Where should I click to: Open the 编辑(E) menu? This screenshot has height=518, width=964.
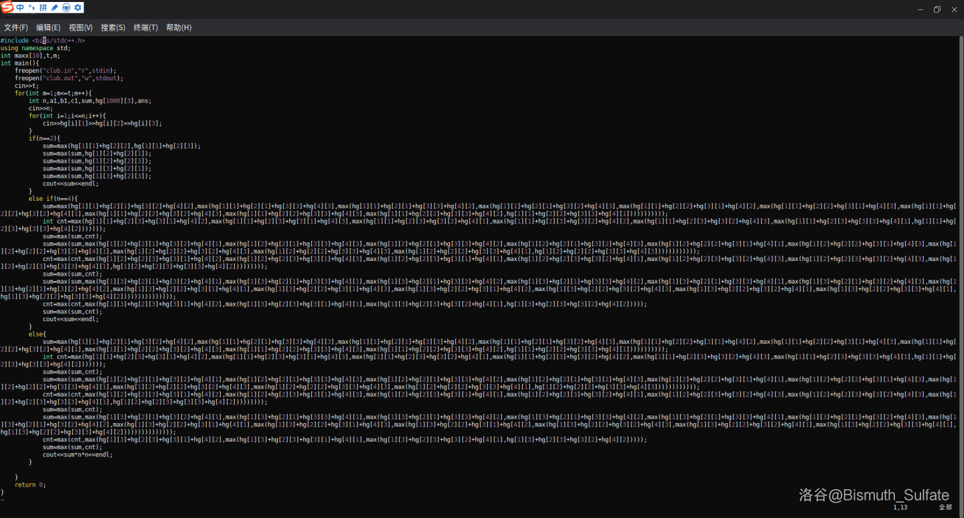point(48,27)
